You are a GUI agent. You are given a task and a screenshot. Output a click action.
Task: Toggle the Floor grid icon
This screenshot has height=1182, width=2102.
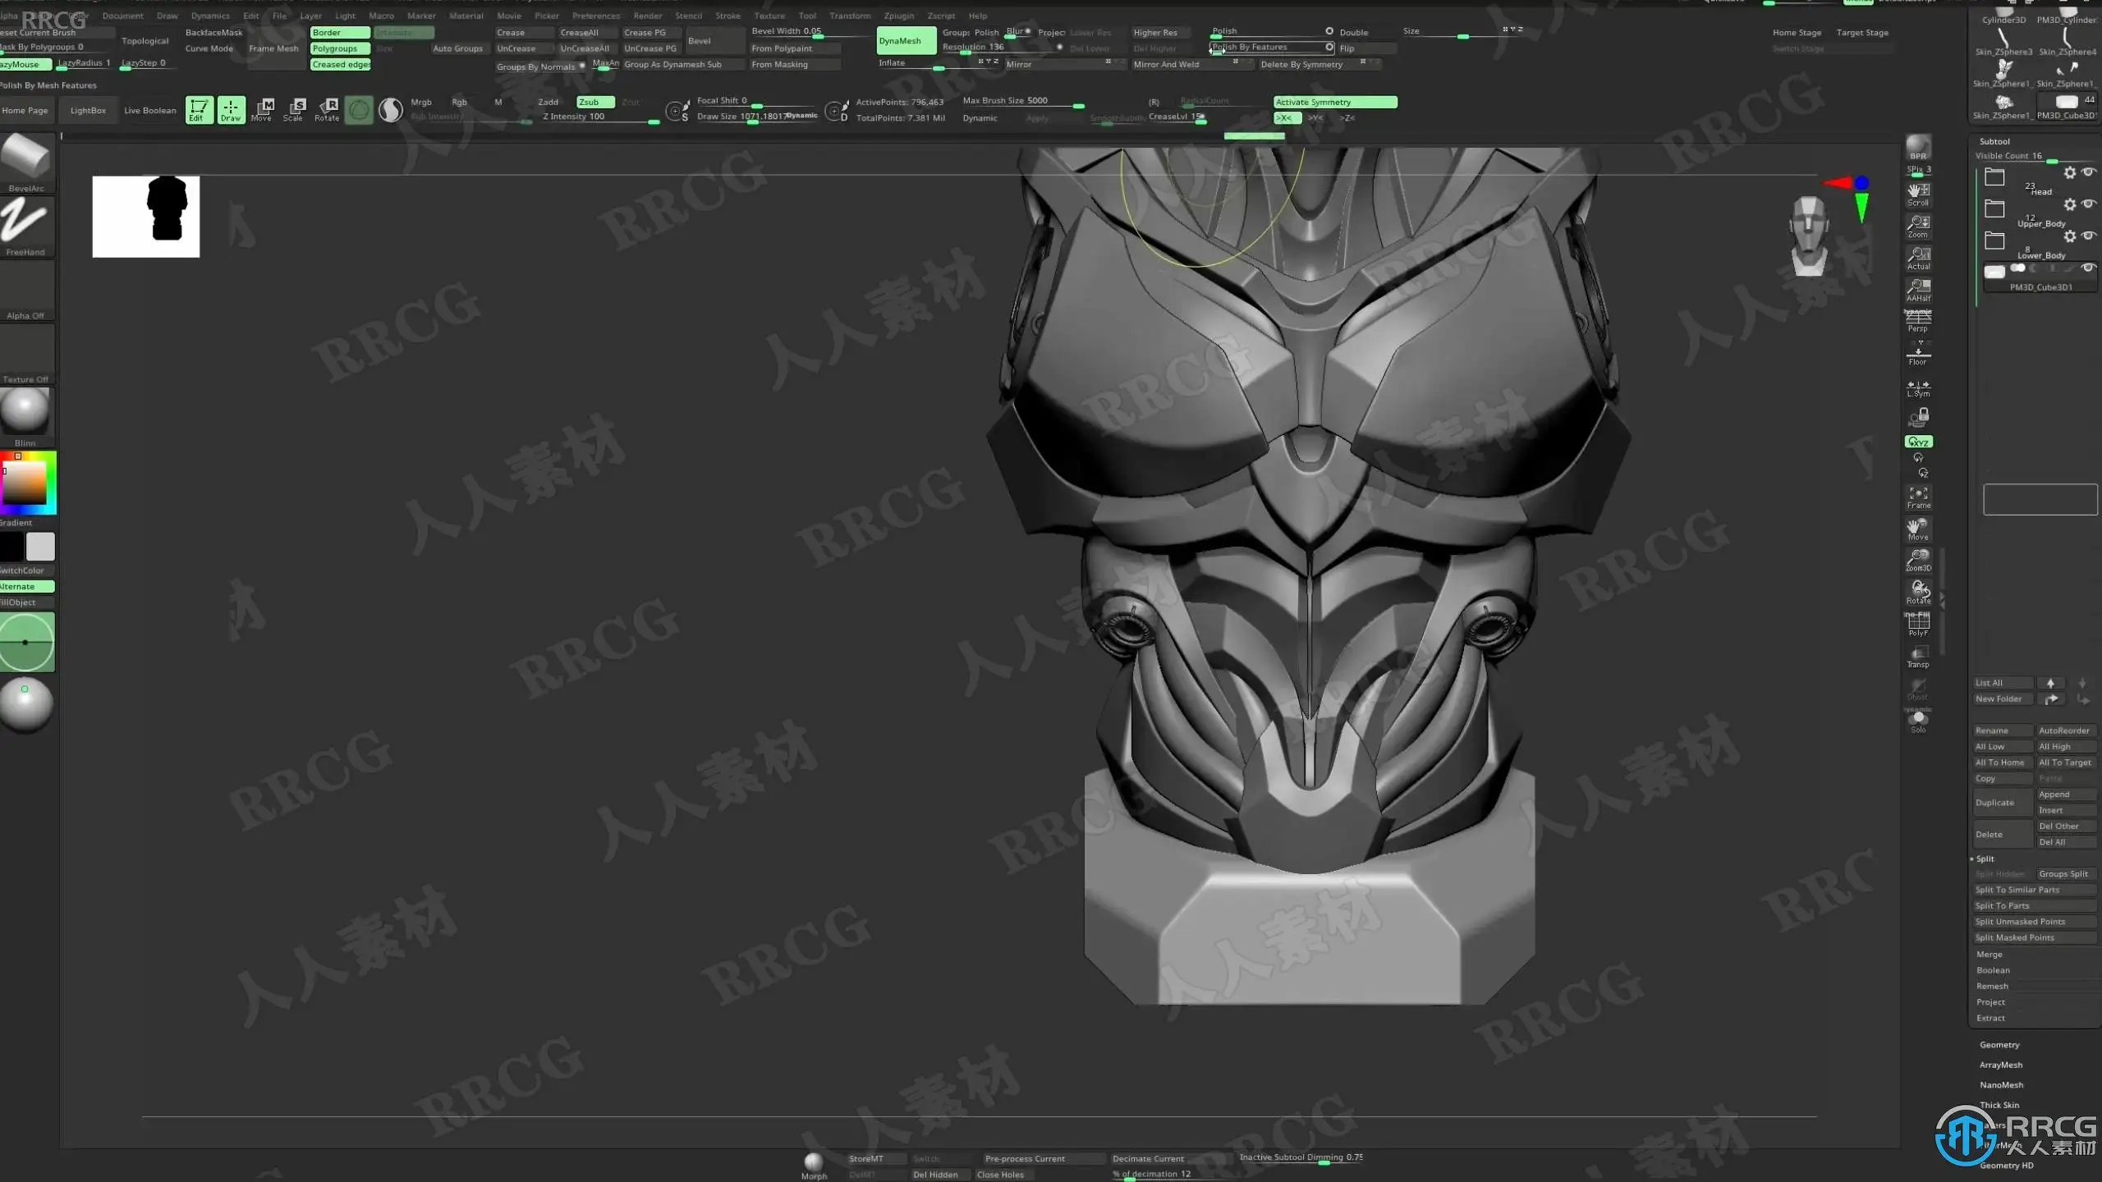click(x=1918, y=355)
